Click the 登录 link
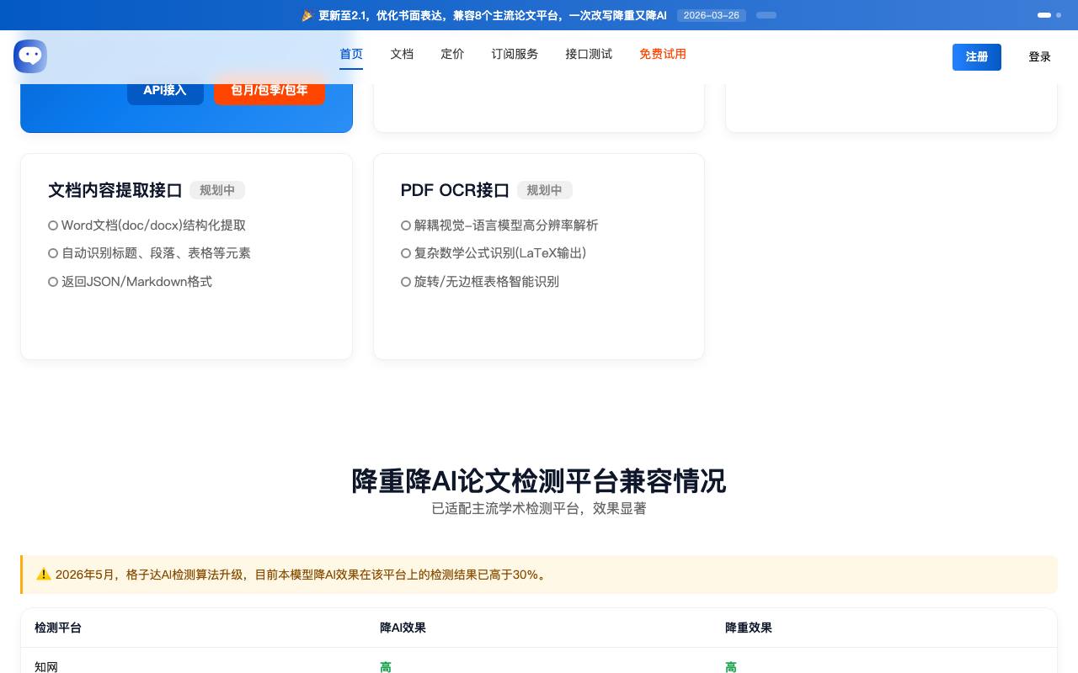1078x673 pixels. 1039,57
